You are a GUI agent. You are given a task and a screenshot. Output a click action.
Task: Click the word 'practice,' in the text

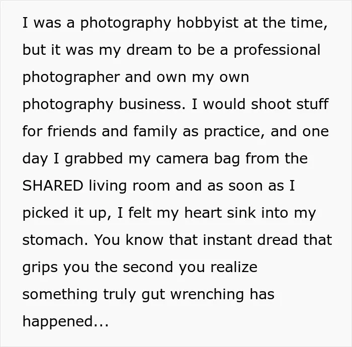234,132
